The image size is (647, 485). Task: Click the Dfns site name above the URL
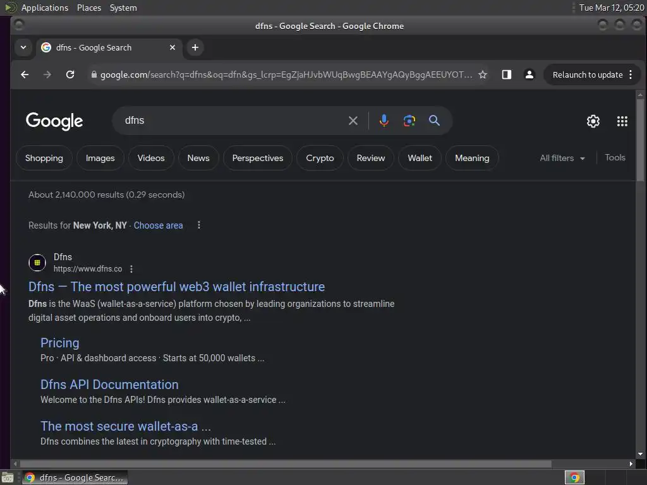point(63,257)
